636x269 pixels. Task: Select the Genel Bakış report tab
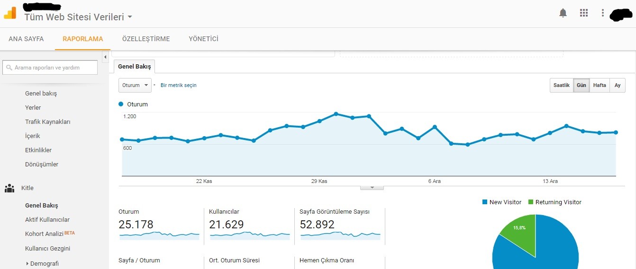[x=135, y=67]
